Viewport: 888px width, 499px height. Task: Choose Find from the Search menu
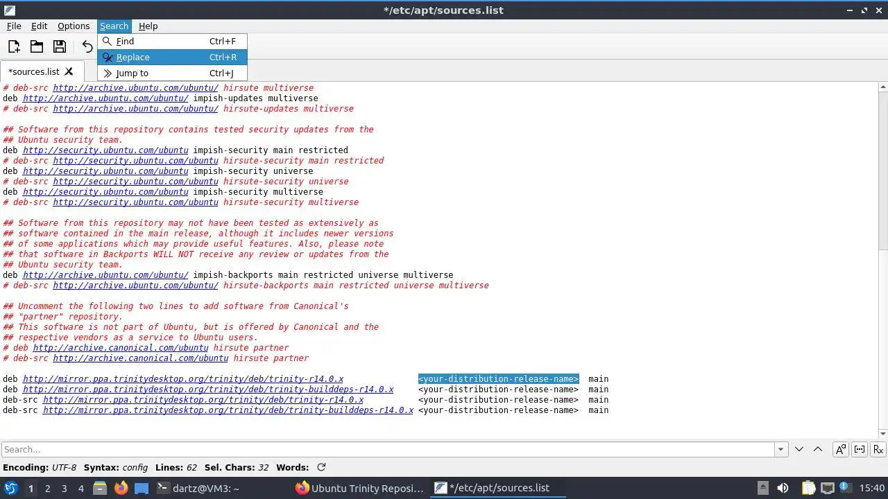[172, 41]
